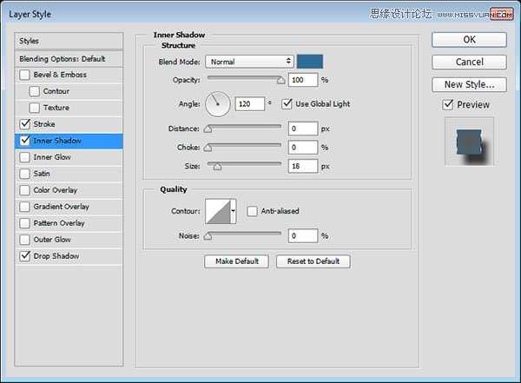The width and height of the screenshot is (521, 383).
Task: Click Reset to Default button
Action: (313, 261)
